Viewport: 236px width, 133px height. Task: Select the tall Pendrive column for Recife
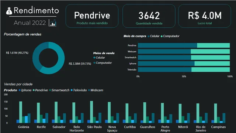(x=38, y=113)
